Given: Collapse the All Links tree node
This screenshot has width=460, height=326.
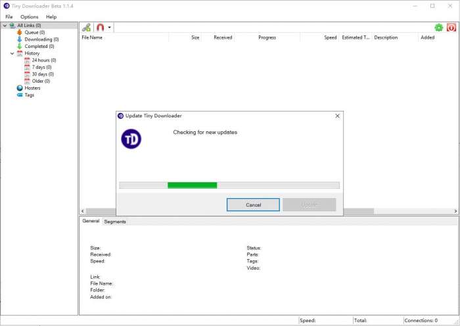Looking at the screenshot, I should pyautogui.click(x=5, y=26).
